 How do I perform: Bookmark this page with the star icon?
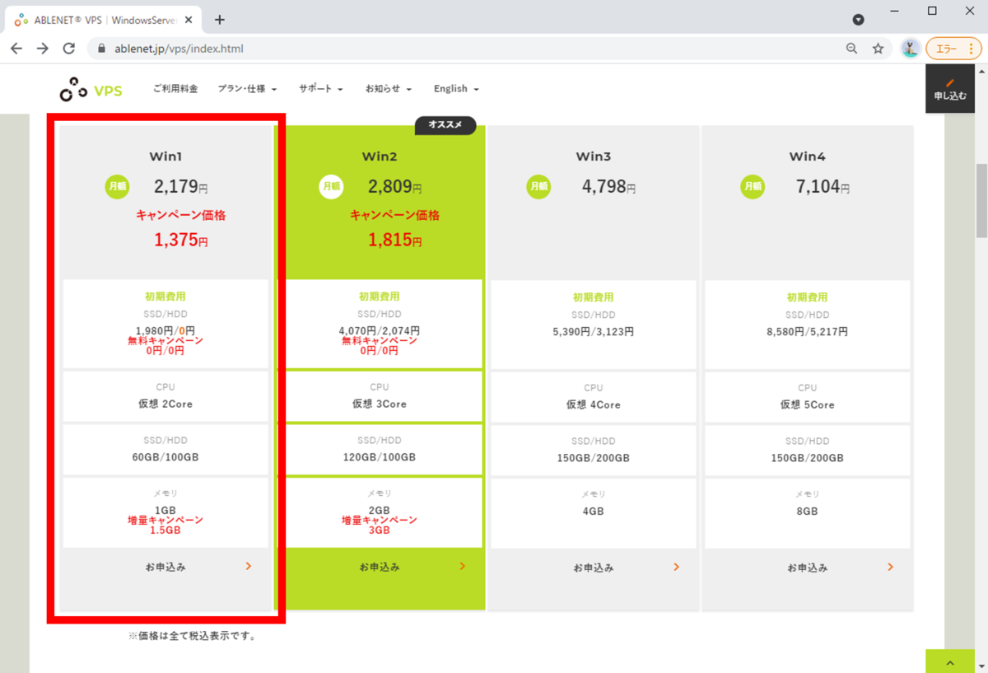878,49
